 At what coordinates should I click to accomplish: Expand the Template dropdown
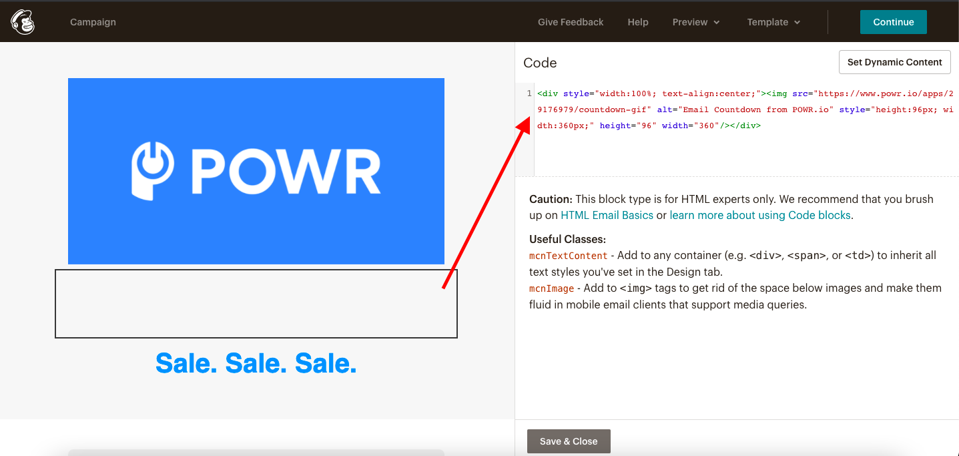click(773, 22)
